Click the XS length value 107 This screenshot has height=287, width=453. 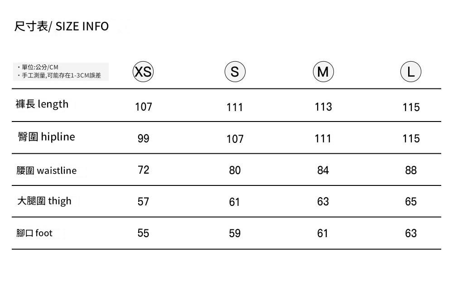click(144, 107)
